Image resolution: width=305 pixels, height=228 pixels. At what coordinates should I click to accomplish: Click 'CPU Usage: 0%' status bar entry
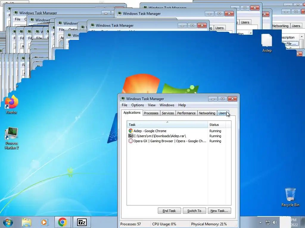point(164,224)
